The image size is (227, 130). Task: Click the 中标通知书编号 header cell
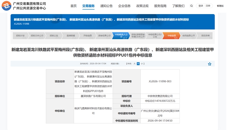[127, 113]
